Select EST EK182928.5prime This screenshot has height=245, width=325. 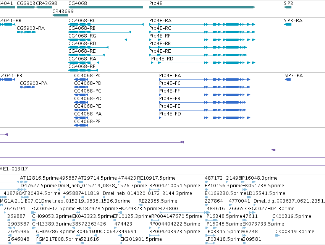click(x=97, y=209)
